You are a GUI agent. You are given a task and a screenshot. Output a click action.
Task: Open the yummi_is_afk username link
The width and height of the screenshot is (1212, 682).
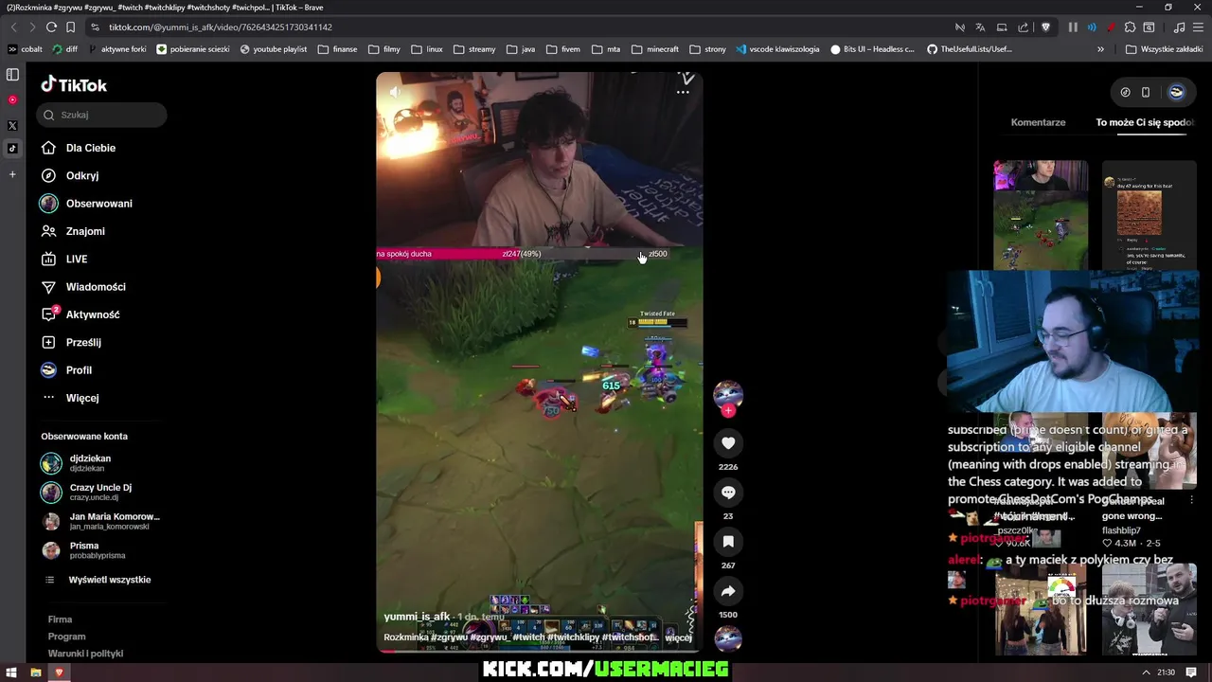pos(417,617)
